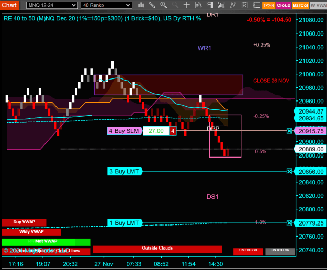Open the bar type chart style icon
The height and width of the screenshot is (270, 327).
click(141, 5)
